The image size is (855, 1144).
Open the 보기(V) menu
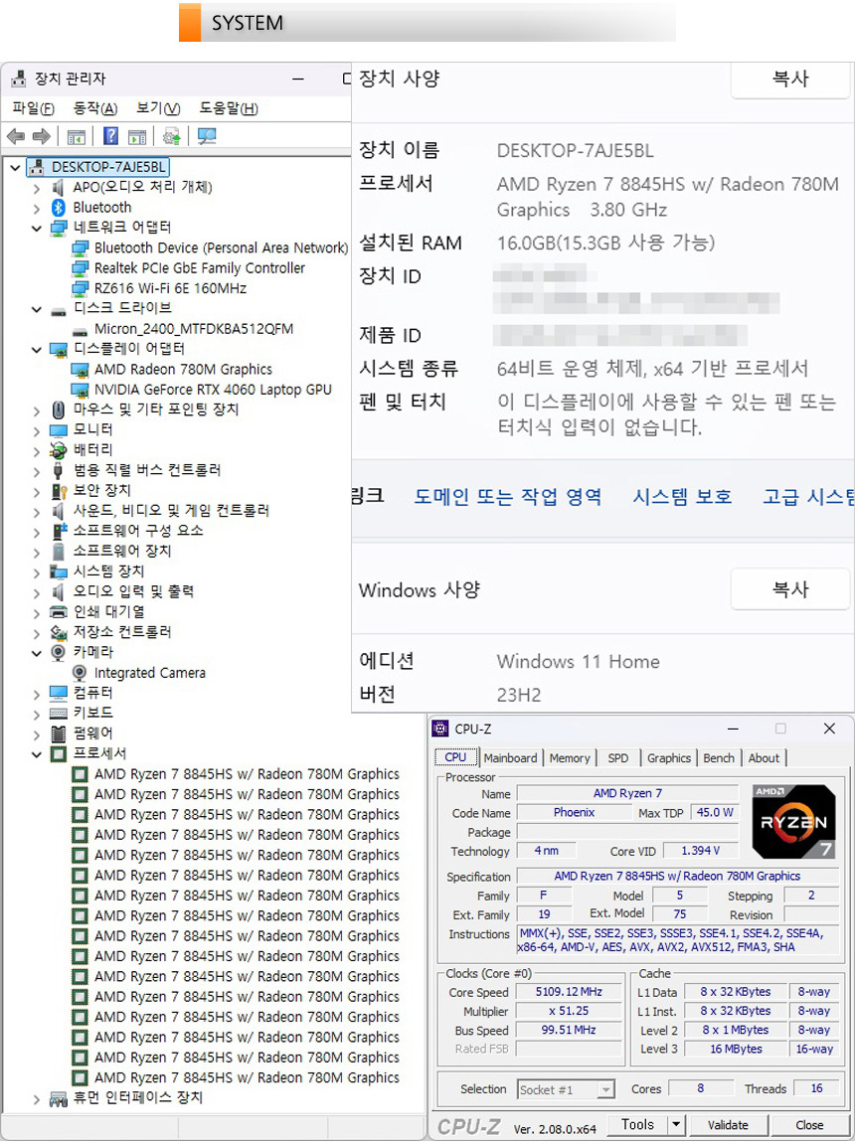[158, 108]
